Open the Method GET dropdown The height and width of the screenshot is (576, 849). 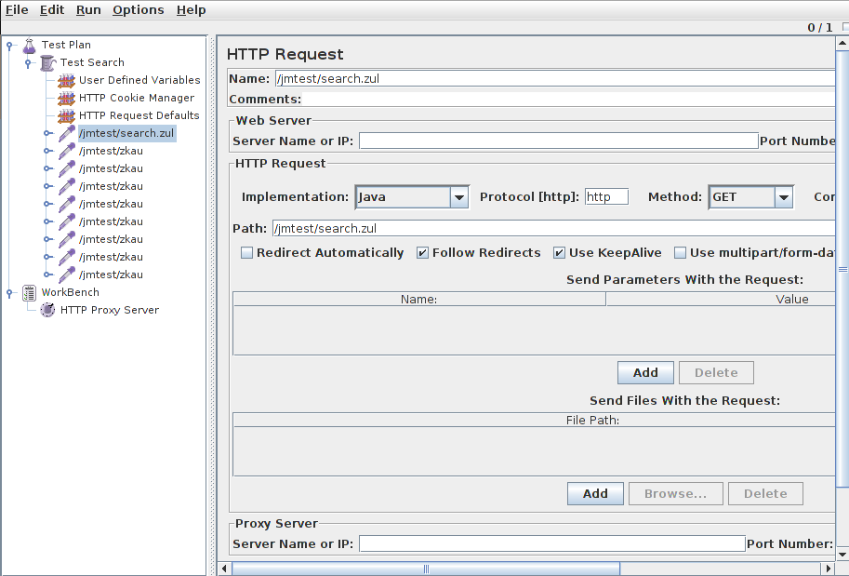click(x=751, y=197)
